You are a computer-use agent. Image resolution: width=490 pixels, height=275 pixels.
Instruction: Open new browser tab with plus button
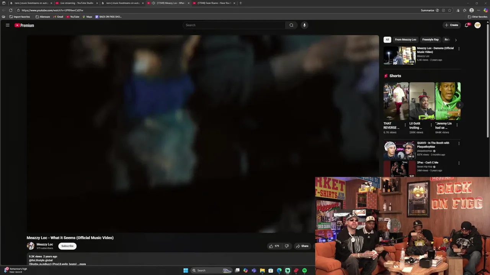click(240, 3)
